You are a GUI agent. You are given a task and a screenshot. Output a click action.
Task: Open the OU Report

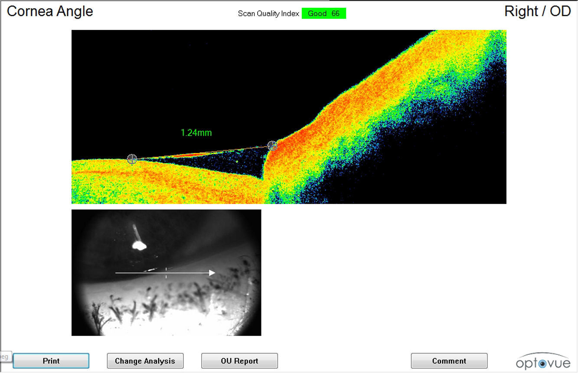(239, 361)
